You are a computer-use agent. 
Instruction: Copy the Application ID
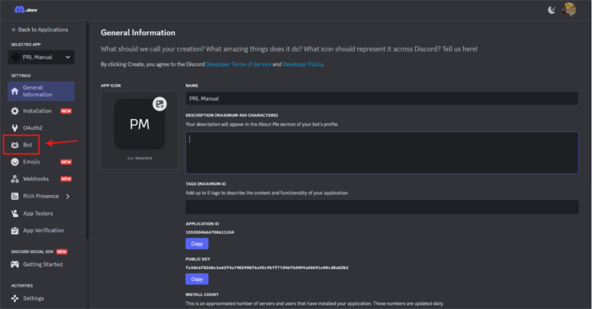[197, 244]
